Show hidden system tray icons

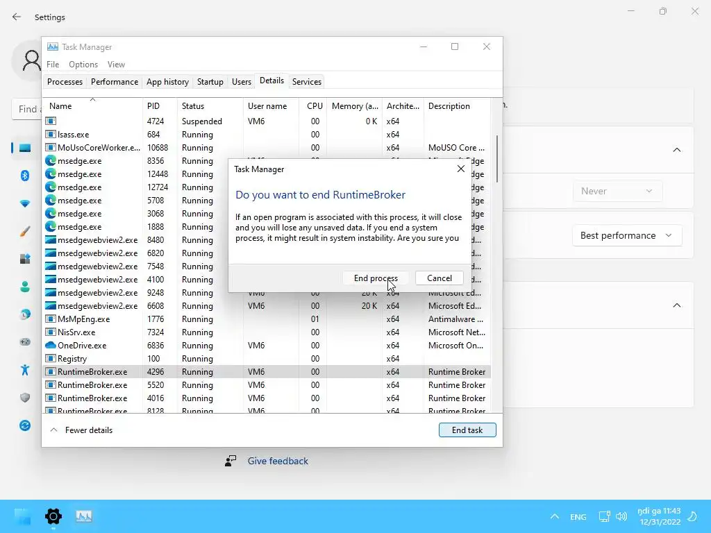click(x=554, y=516)
